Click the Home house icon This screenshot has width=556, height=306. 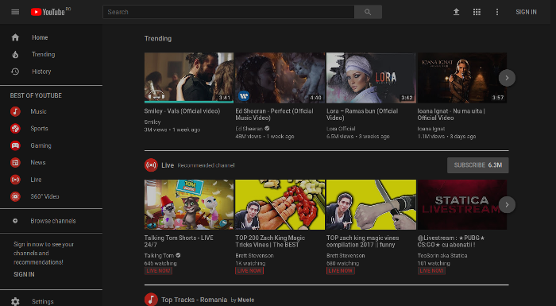coord(15,37)
